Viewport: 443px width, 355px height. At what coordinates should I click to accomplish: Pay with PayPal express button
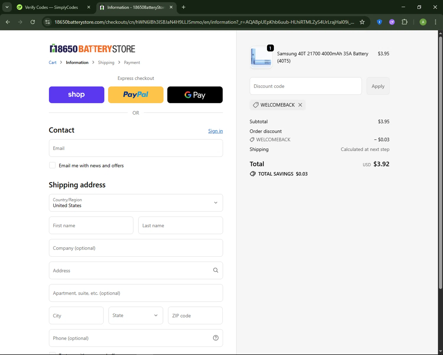click(136, 95)
